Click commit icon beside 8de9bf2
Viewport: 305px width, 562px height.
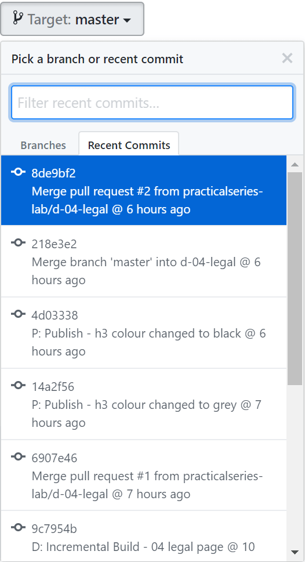[x=19, y=172]
